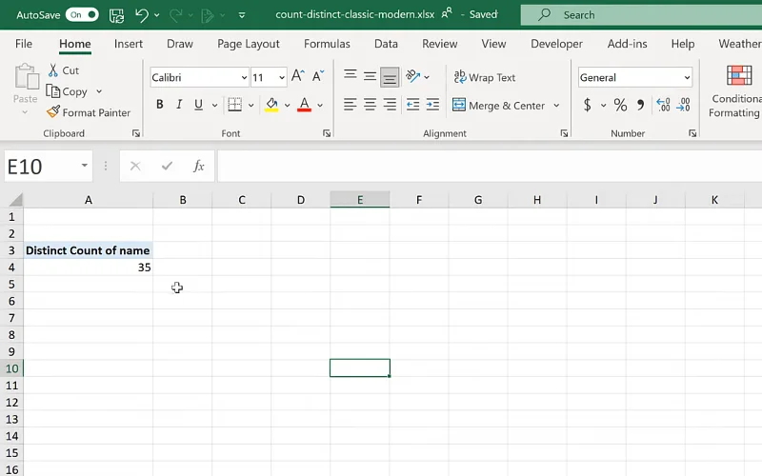The height and width of the screenshot is (476, 762).
Task: Click the Copy button
Action: pos(67,91)
